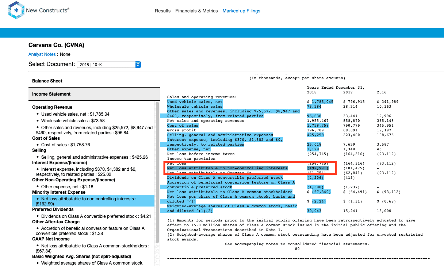Click 2017 used vehicle sales value $ 796,915
Viewport: 444px width, 266px height.
pyautogui.click(x=354, y=102)
